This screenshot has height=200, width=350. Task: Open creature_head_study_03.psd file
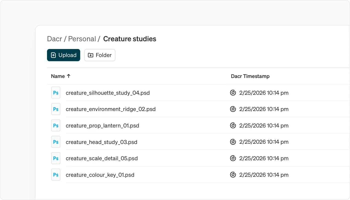101,142
